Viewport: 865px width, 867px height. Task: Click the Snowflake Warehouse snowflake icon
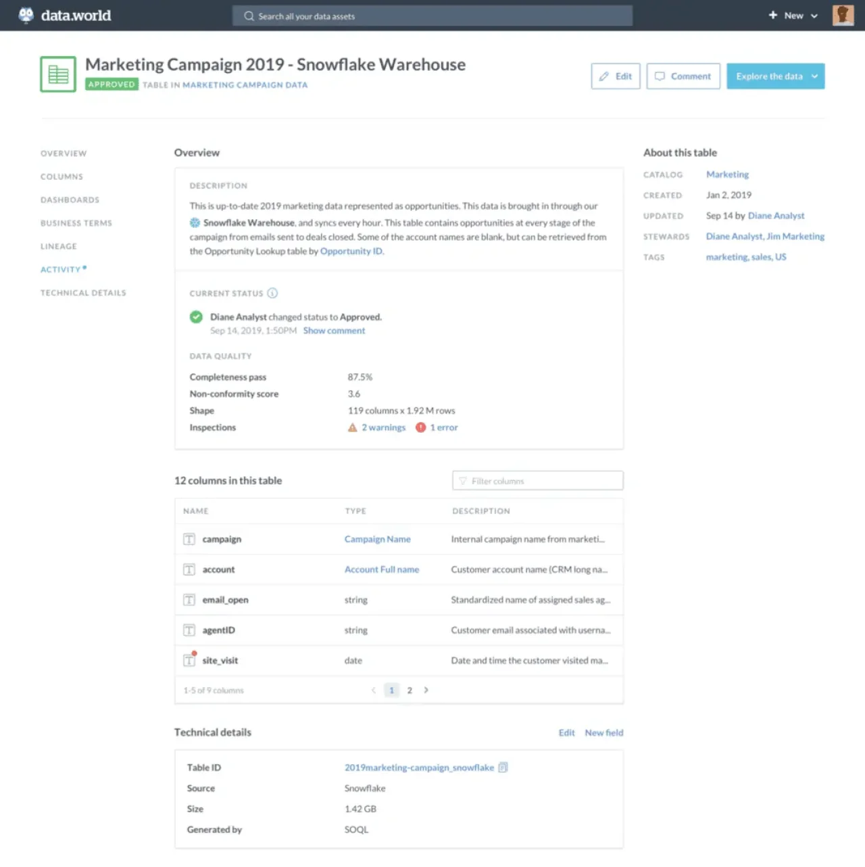click(195, 222)
